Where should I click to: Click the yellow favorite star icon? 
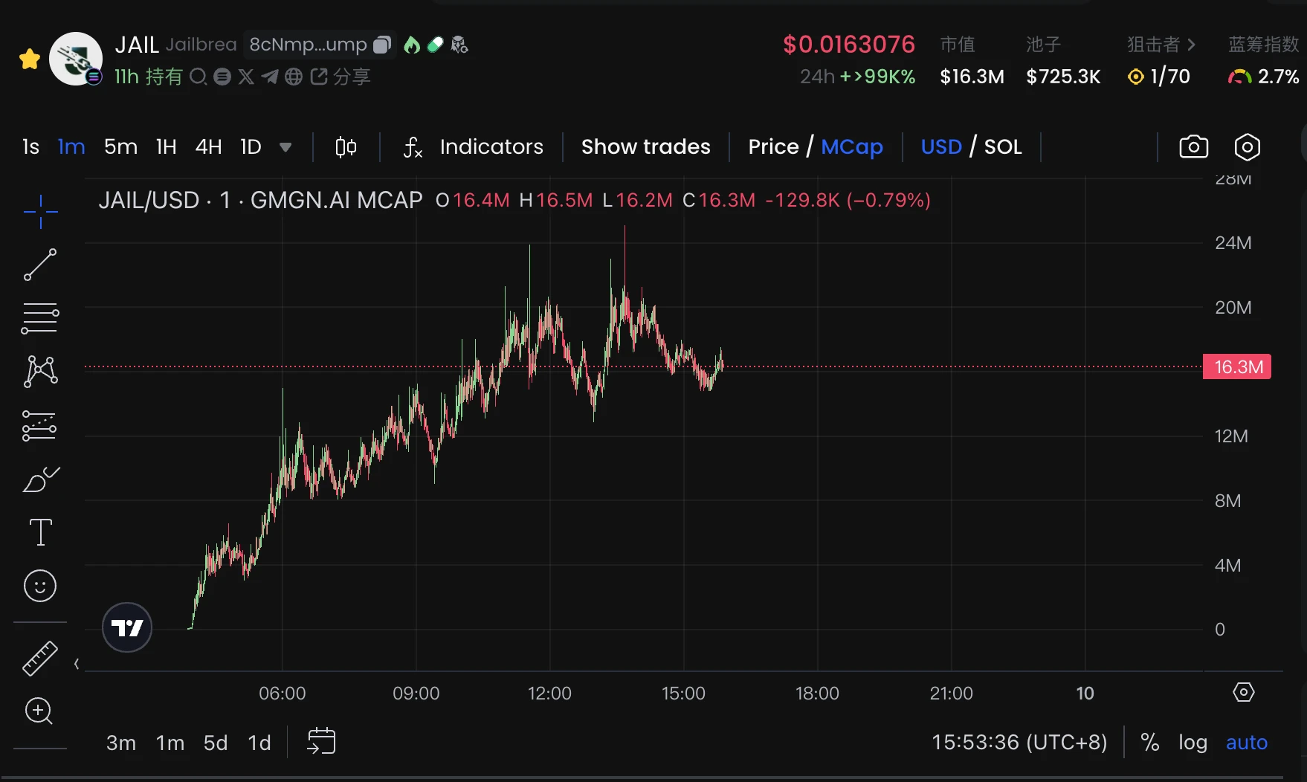(30, 59)
